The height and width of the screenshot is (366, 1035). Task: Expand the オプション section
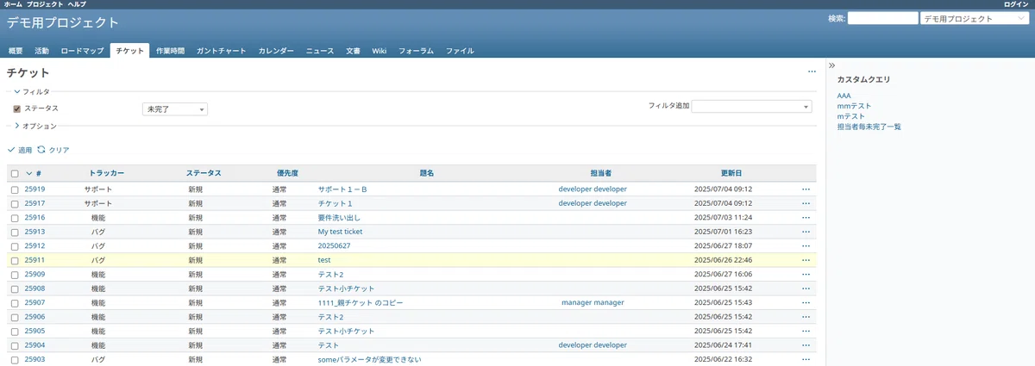[34, 126]
